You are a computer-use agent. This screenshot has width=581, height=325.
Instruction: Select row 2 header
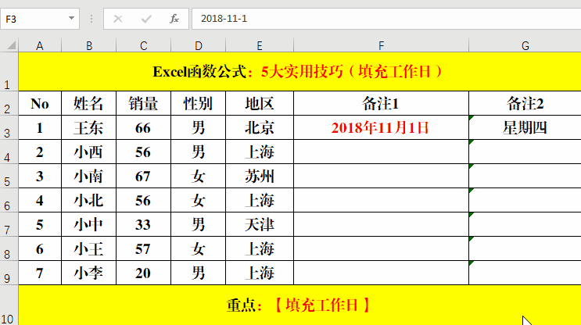[x=9, y=103]
